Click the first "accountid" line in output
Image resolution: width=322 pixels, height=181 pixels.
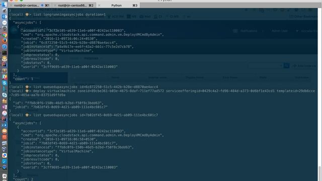click(73, 31)
